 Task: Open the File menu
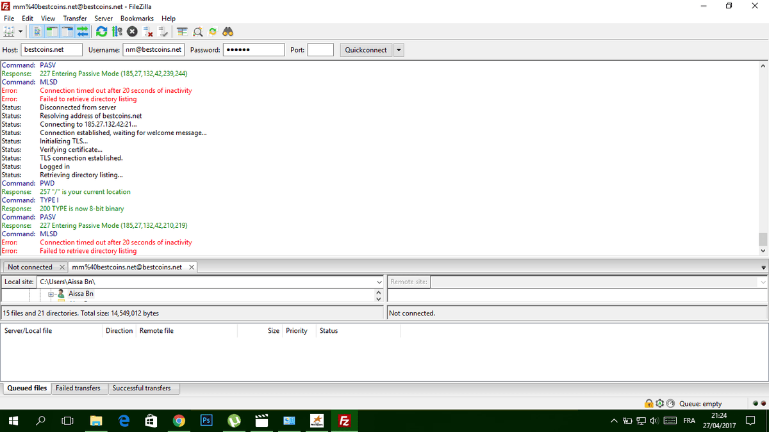(x=9, y=19)
